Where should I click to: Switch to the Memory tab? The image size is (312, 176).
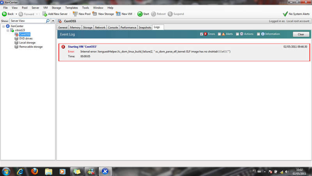(x=75, y=27)
